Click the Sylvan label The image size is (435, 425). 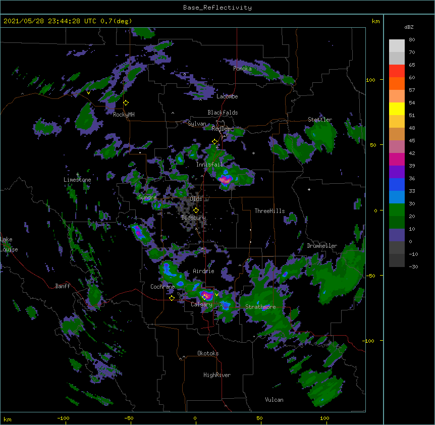tap(197, 124)
